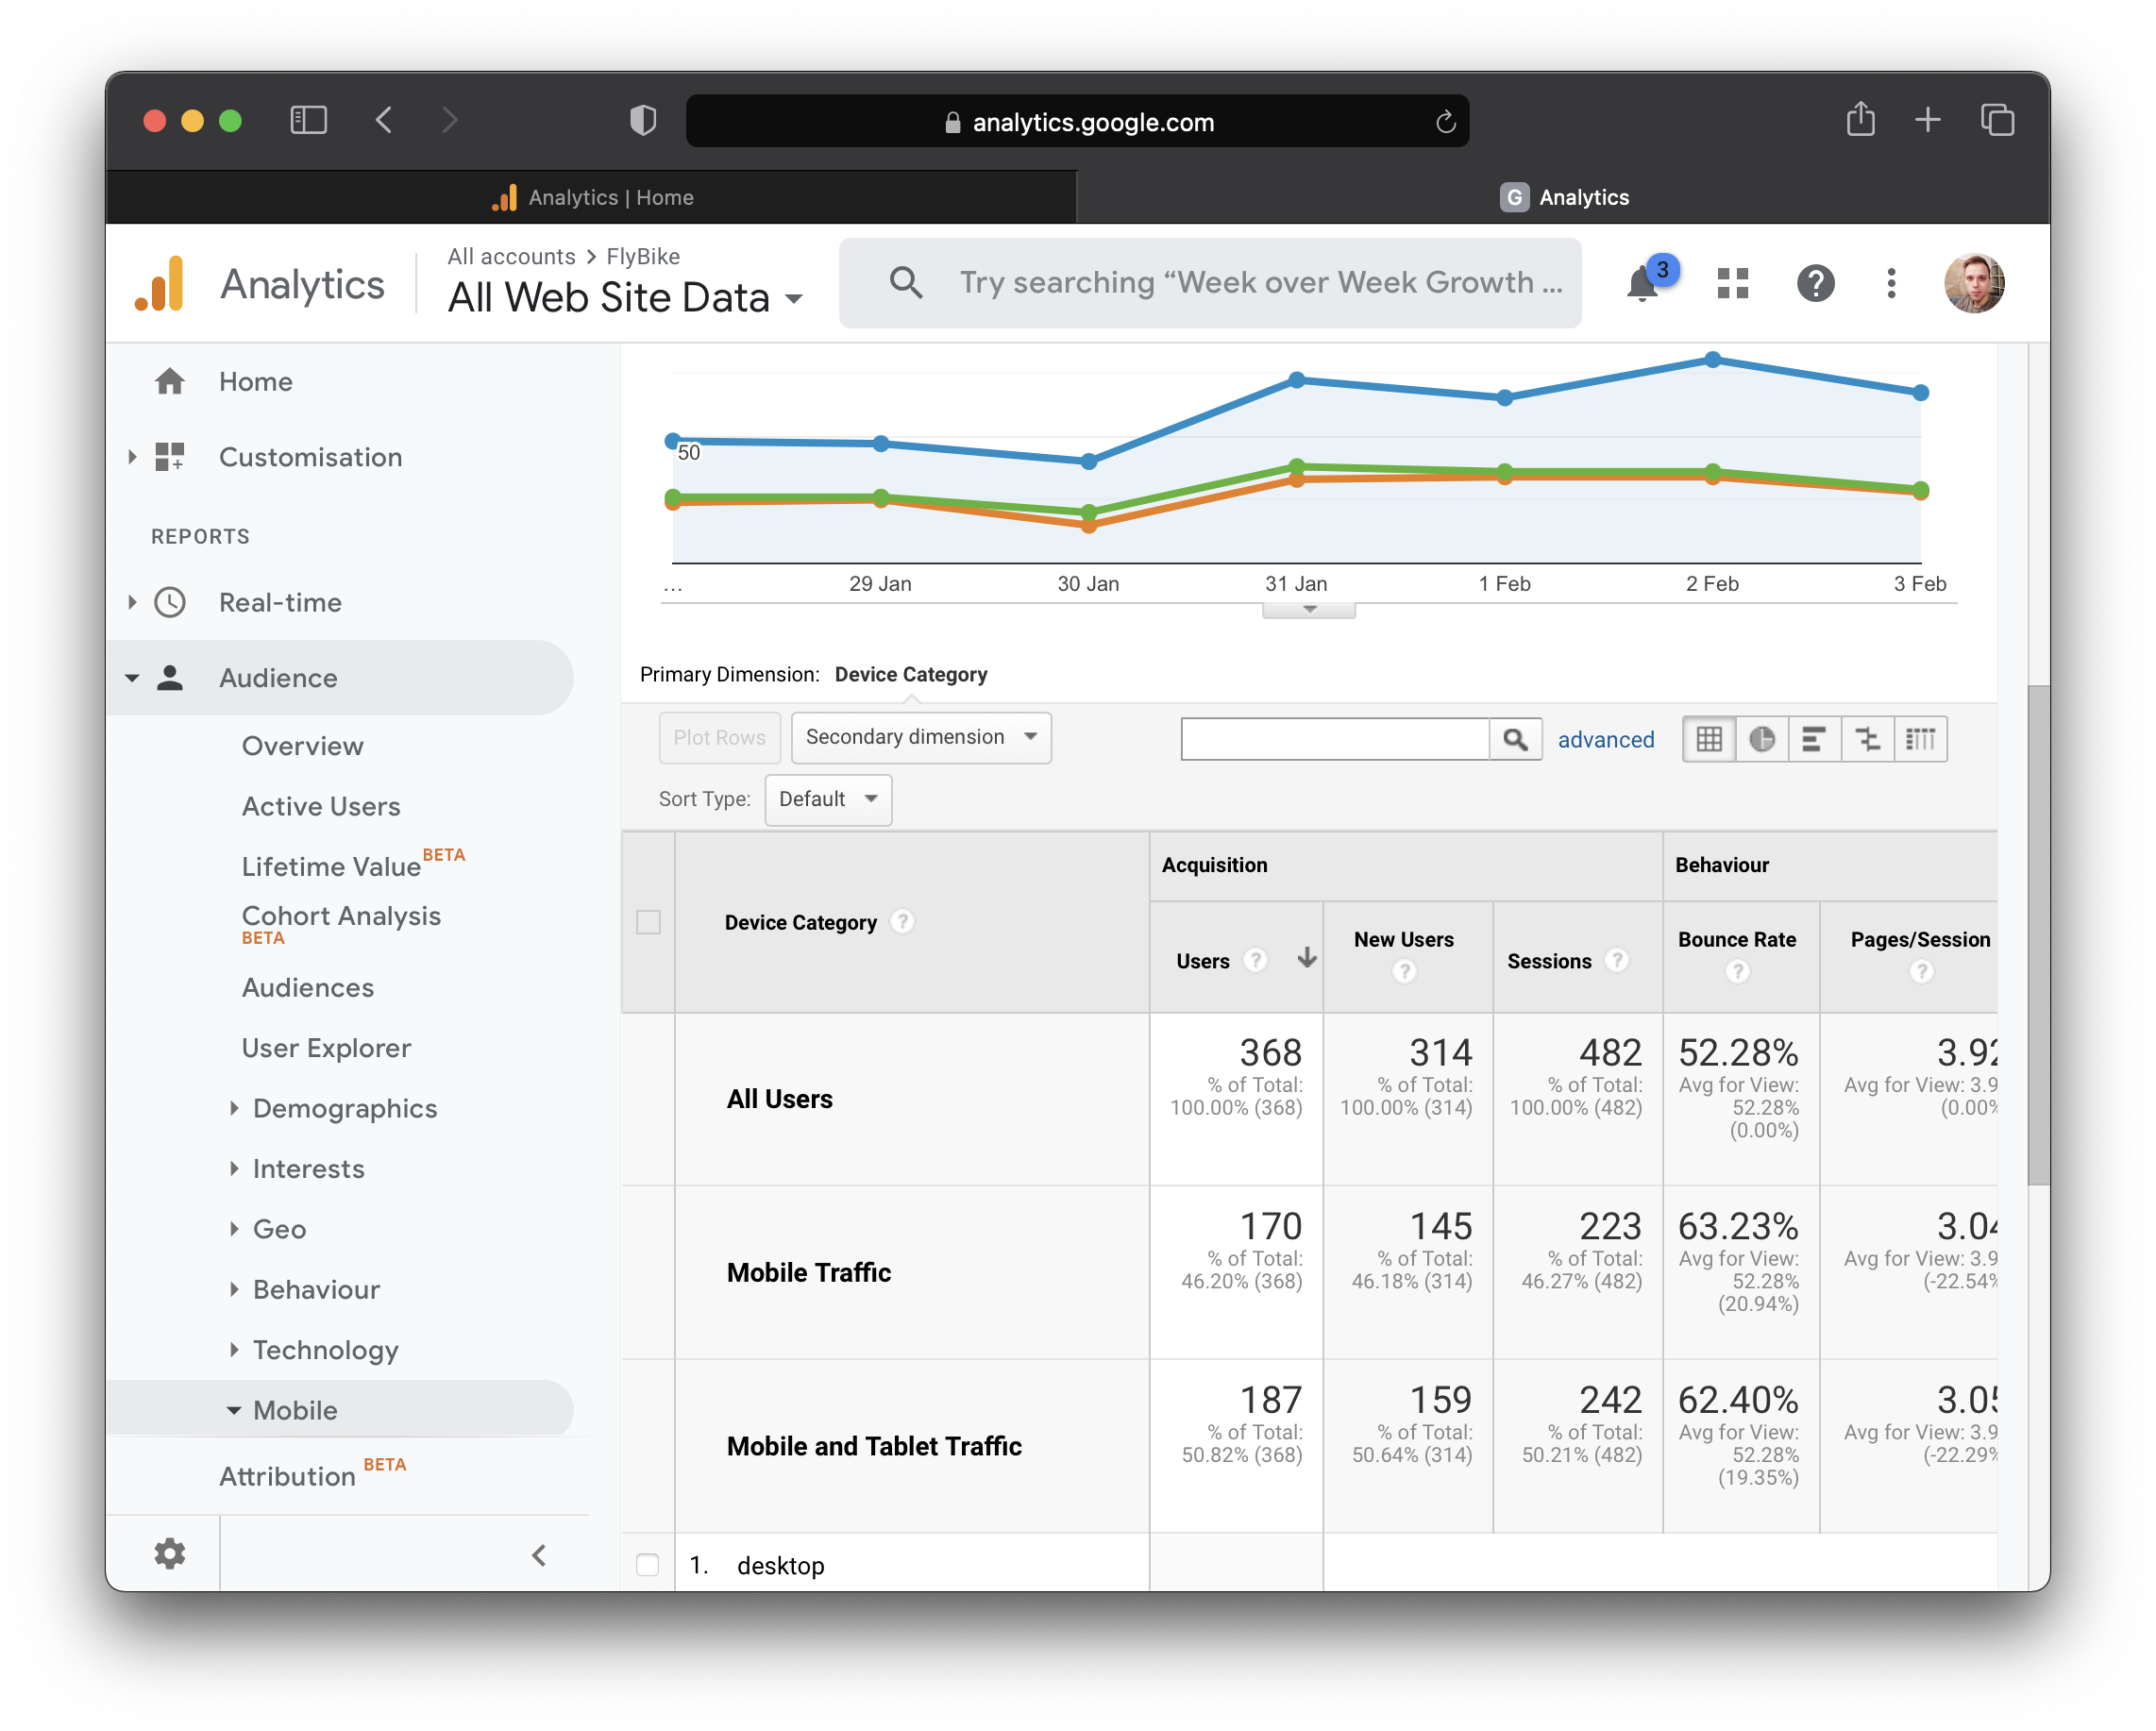Switch to comparison view icon
The image size is (2156, 1731).
[1867, 739]
